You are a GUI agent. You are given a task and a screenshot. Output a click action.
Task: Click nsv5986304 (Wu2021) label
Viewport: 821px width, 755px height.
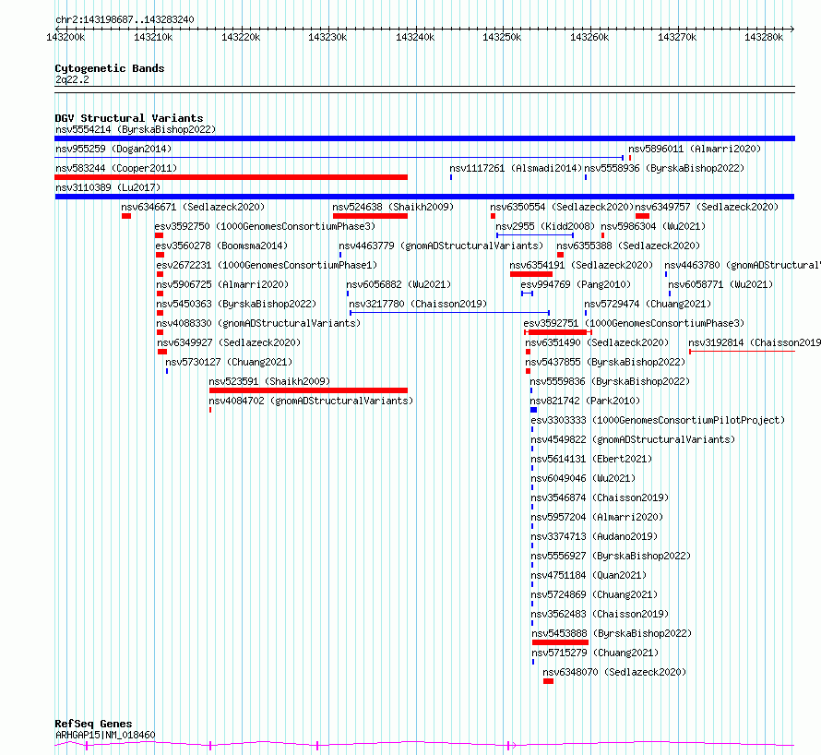653,226
